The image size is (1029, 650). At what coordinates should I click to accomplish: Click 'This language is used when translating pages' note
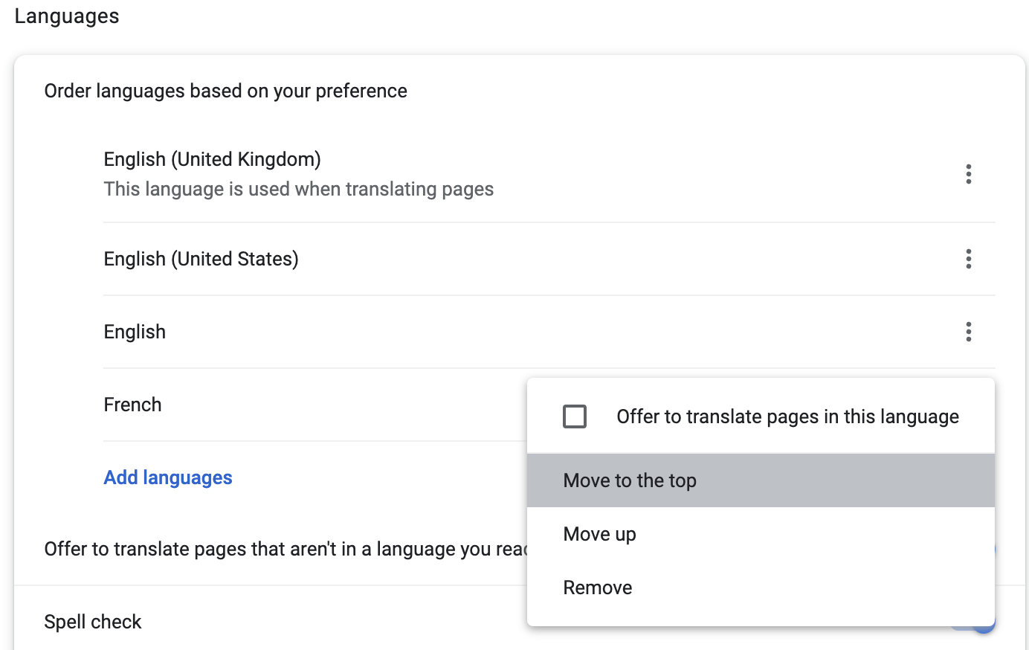point(298,189)
